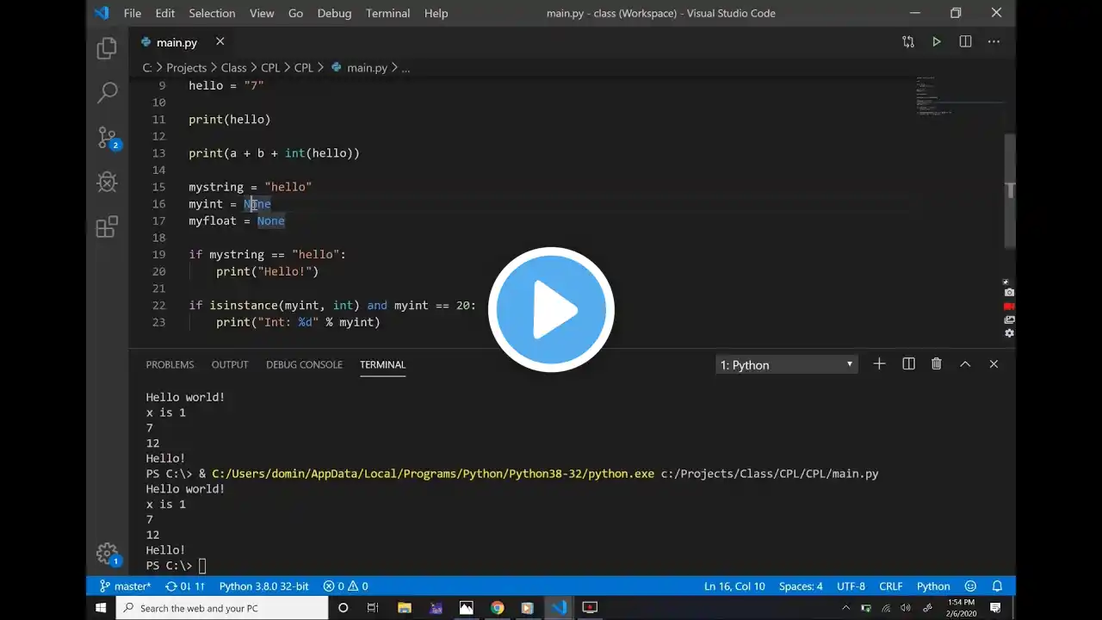Open the Edit menu

coord(164,13)
